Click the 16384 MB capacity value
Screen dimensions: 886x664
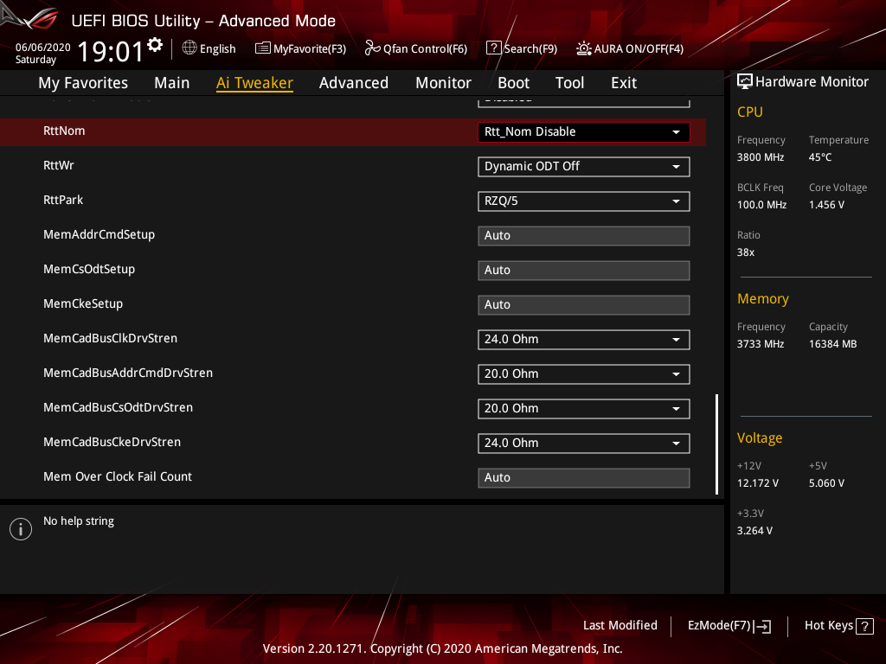tap(833, 344)
